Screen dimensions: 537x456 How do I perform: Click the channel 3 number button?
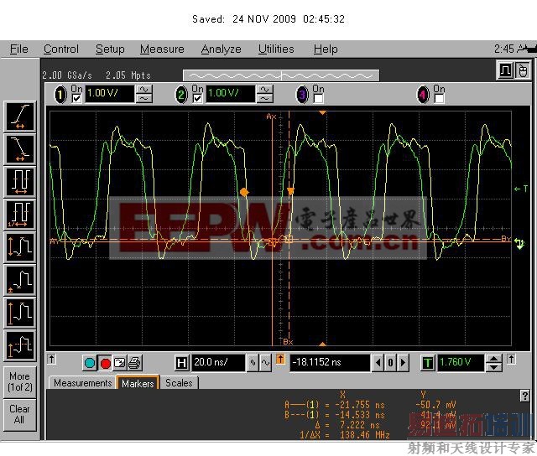302,95
